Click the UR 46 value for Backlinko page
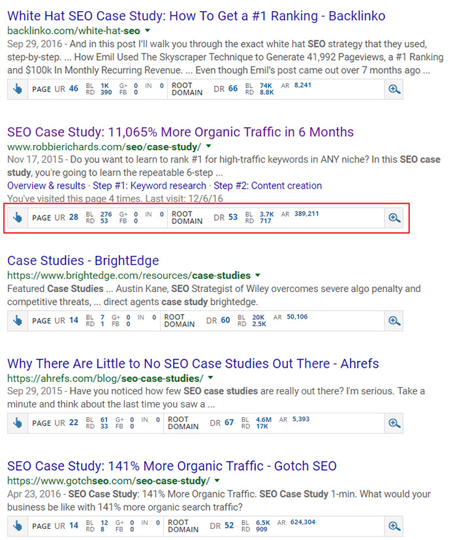The width and height of the screenshot is (457, 540). coord(74,89)
